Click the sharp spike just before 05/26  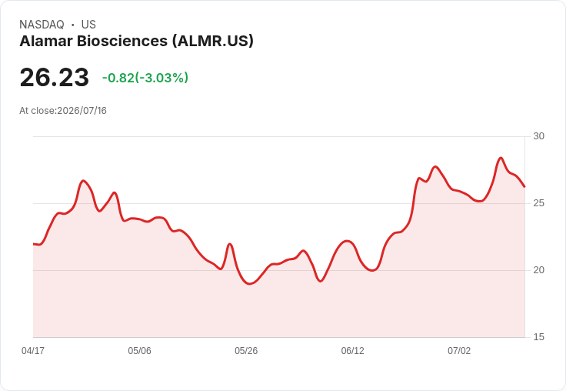(230, 244)
